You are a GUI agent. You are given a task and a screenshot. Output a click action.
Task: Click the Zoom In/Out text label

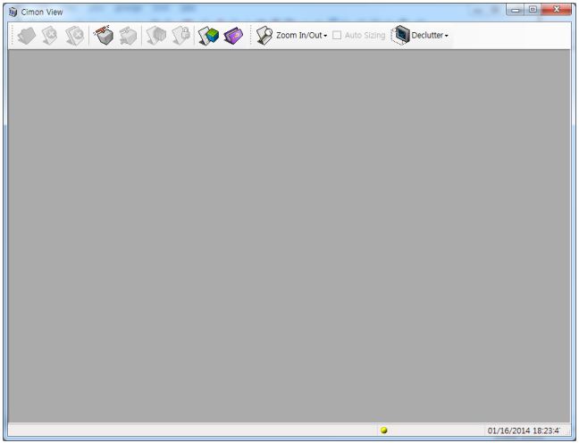click(298, 36)
